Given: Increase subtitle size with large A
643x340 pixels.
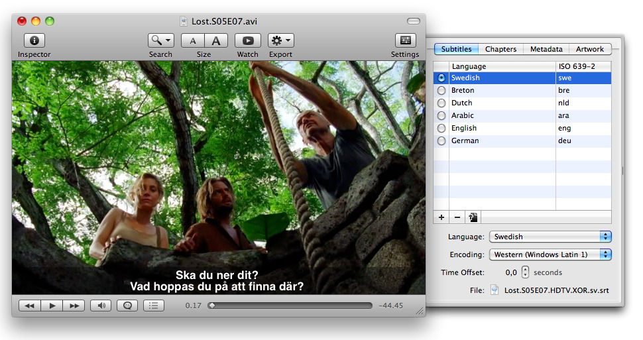Looking at the screenshot, I should [x=216, y=40].
